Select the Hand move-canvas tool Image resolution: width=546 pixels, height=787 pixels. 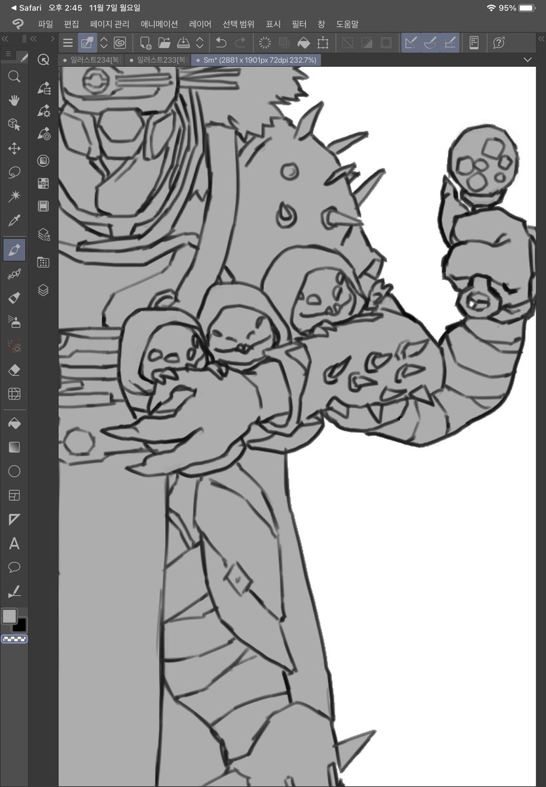tap(14, 100)
